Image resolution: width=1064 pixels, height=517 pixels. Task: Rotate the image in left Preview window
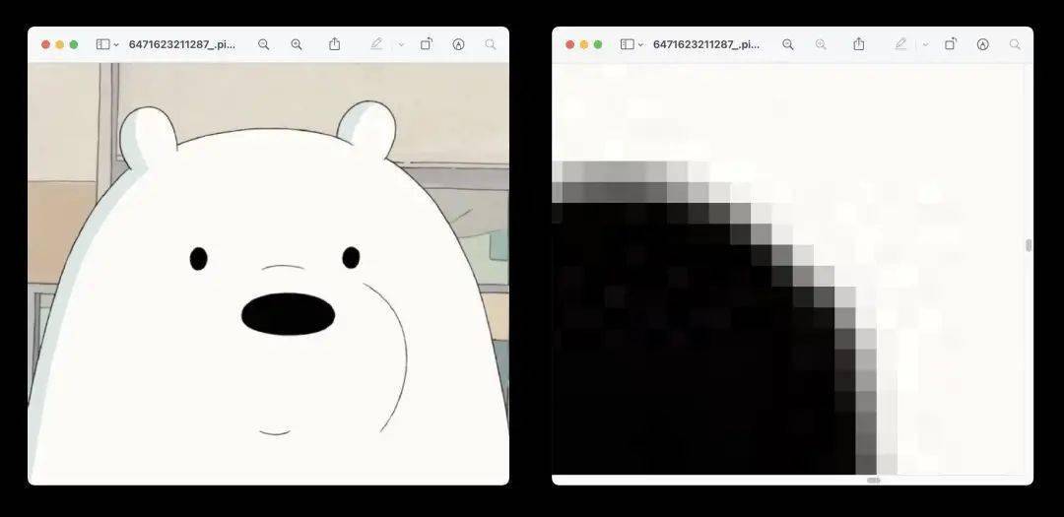click(427, 44)
